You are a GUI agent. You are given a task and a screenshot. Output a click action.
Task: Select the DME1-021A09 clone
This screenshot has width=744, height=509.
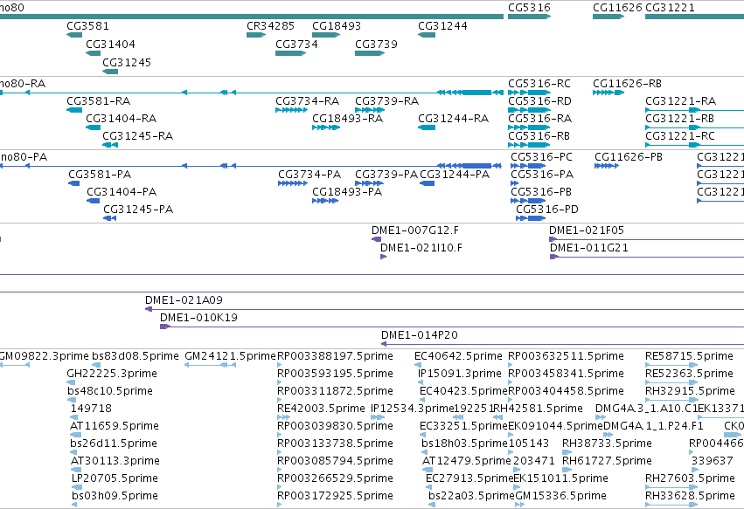[x=445, y=309]
